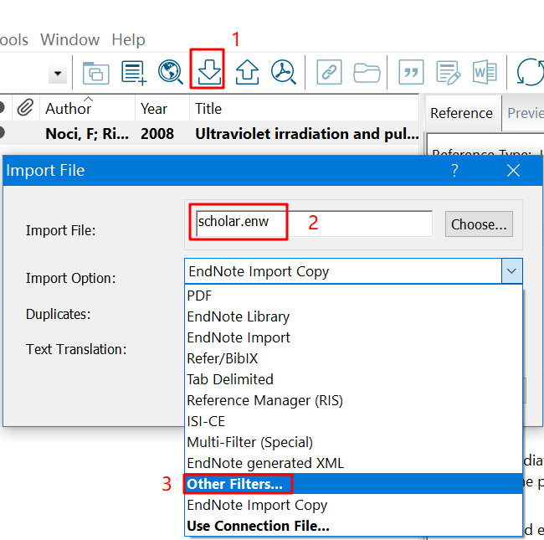Select Multi-Filter (Special) option
The width and height of the screenshot is (544, 540).
click(x=353, y=442)
